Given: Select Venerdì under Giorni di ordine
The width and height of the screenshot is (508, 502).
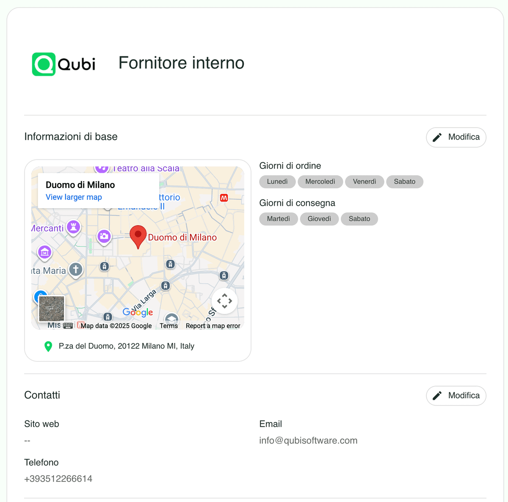Looking at the screenshot, I should pos(364,182).
